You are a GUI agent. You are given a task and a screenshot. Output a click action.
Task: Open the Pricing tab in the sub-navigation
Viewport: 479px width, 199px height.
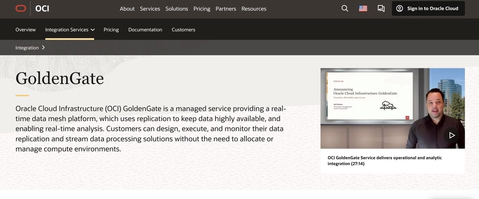tap(111, 29)
